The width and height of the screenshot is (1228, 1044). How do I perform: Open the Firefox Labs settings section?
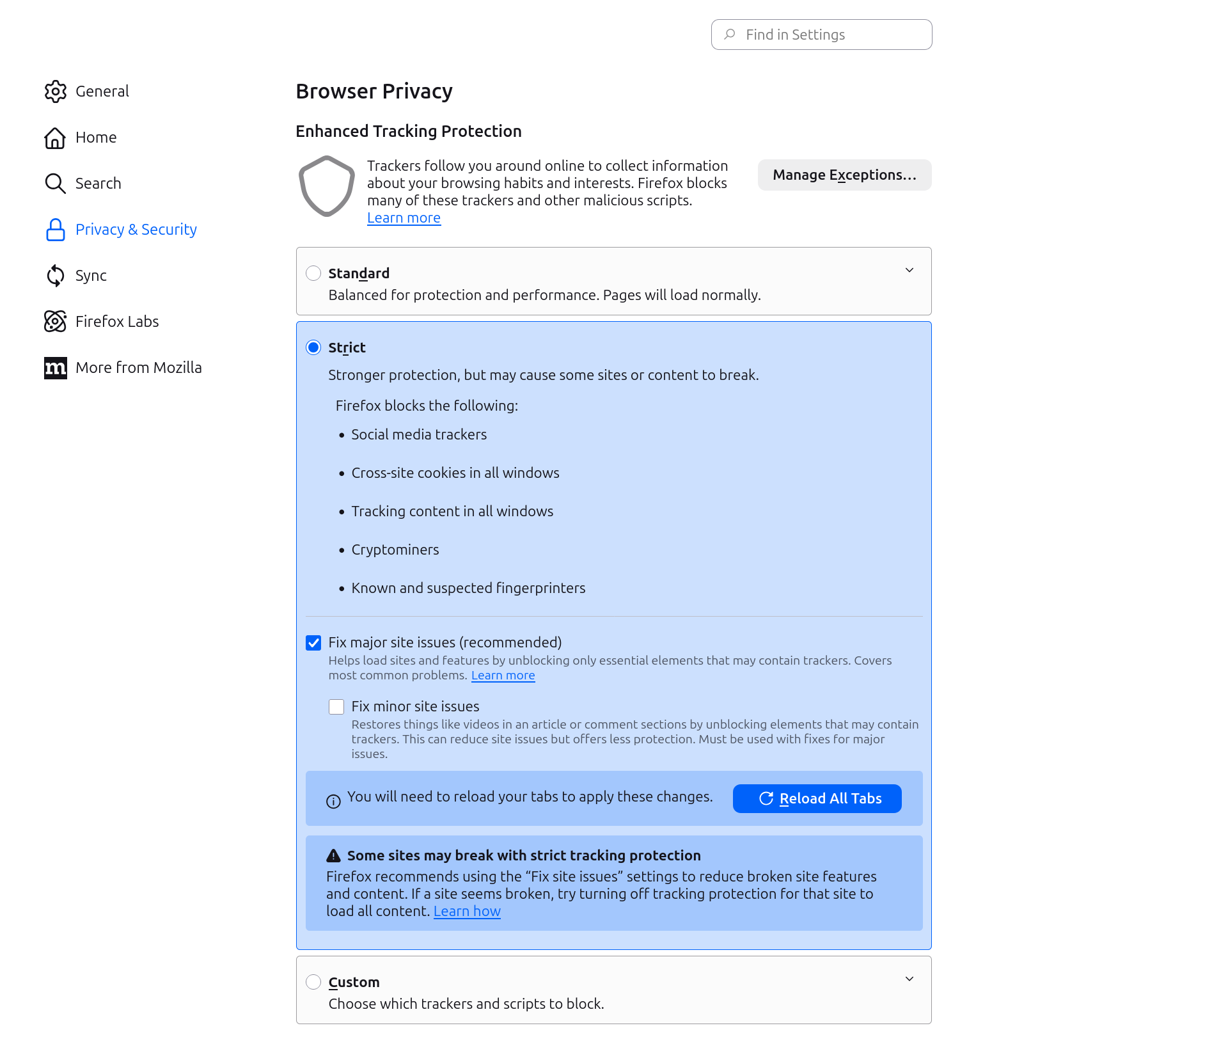coord(117,322)
